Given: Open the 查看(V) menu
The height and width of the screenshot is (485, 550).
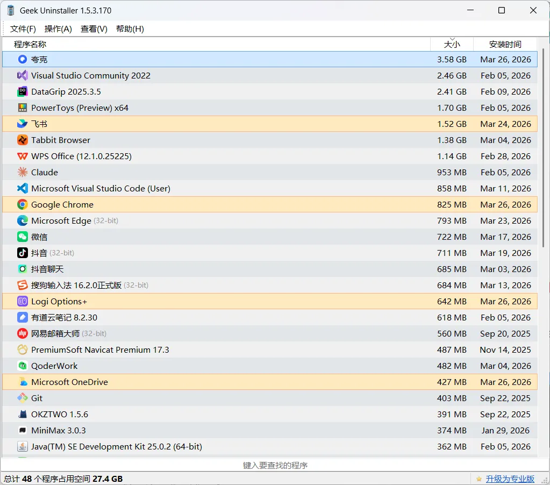Looking at the screenshot, I should pos(94,28).
